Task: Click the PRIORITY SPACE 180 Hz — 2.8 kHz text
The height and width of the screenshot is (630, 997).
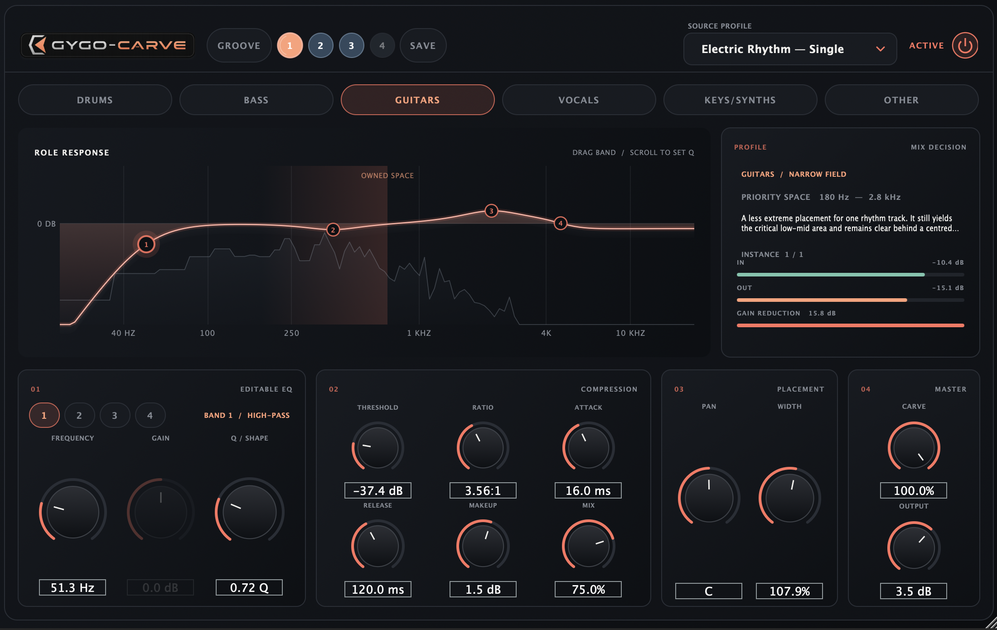Action: click(x=821, y=197)
